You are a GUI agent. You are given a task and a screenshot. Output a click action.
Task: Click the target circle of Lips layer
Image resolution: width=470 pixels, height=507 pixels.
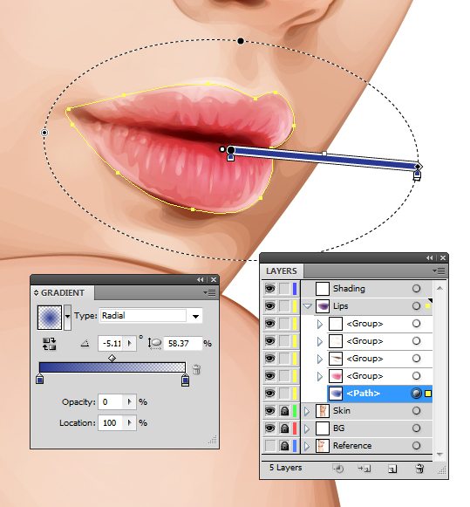(x=416, y=306)
